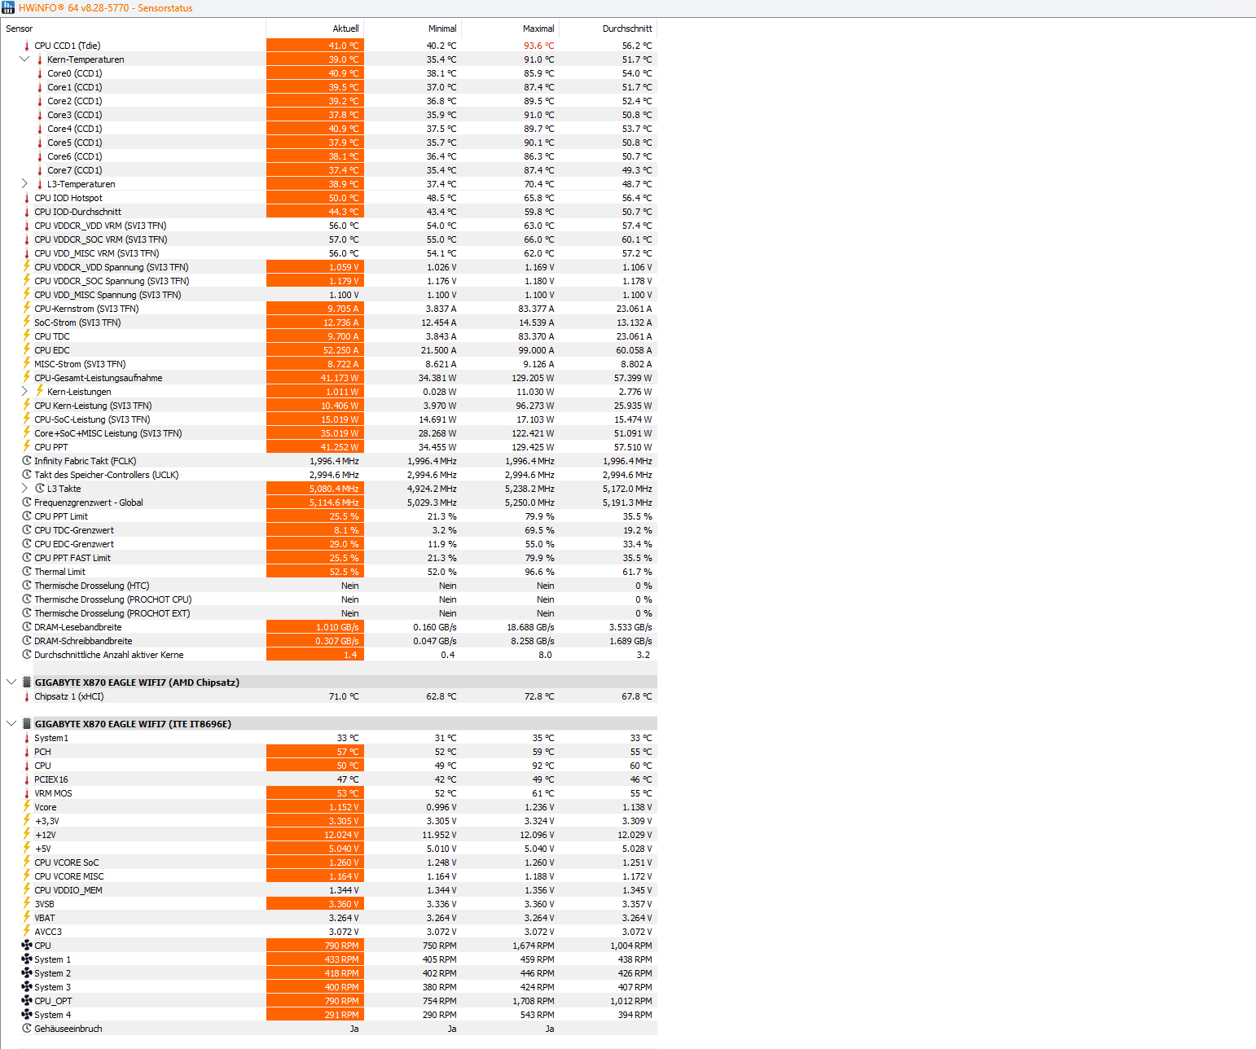Click the 41.173 W current value of CPU-Gesamt-Leistungsaufnahme
Viewport: 1256px width, 1049px height.
pyautogui.click(x=340, y=378)
